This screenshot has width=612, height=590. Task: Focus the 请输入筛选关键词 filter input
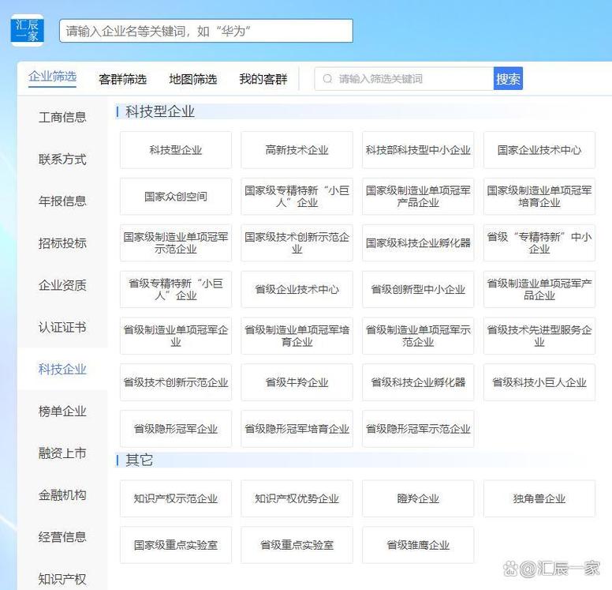pyautogui.click(x=404, y=79)
